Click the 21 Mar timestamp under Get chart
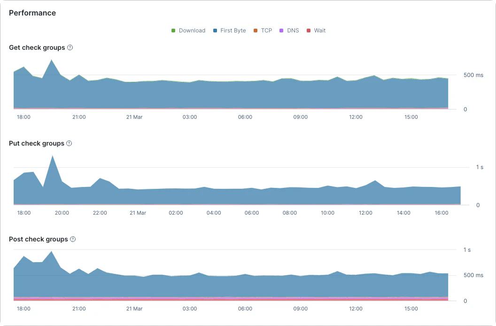This screenshot has width=496, height=326. coord(134,117)
